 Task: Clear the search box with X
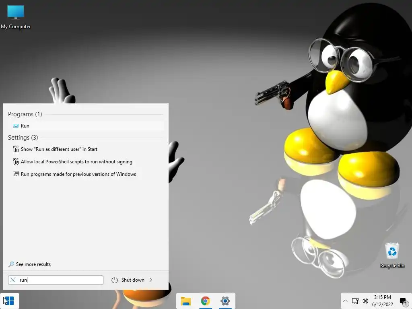pos(12,280)
